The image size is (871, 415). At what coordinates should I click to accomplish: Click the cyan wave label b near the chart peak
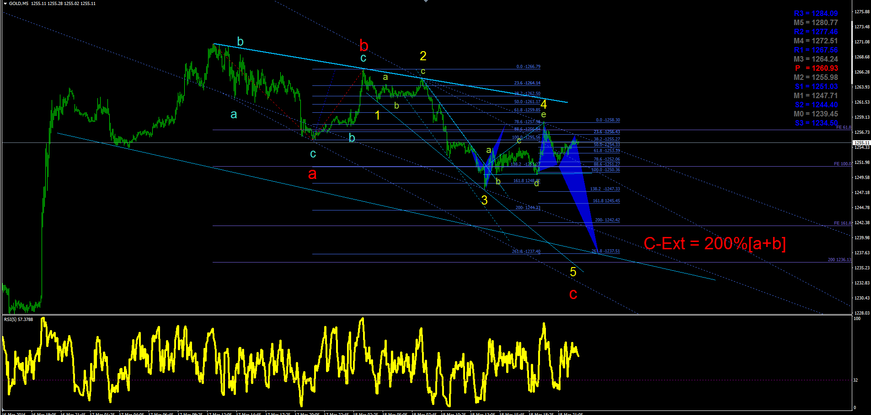[x=240, y=42]
